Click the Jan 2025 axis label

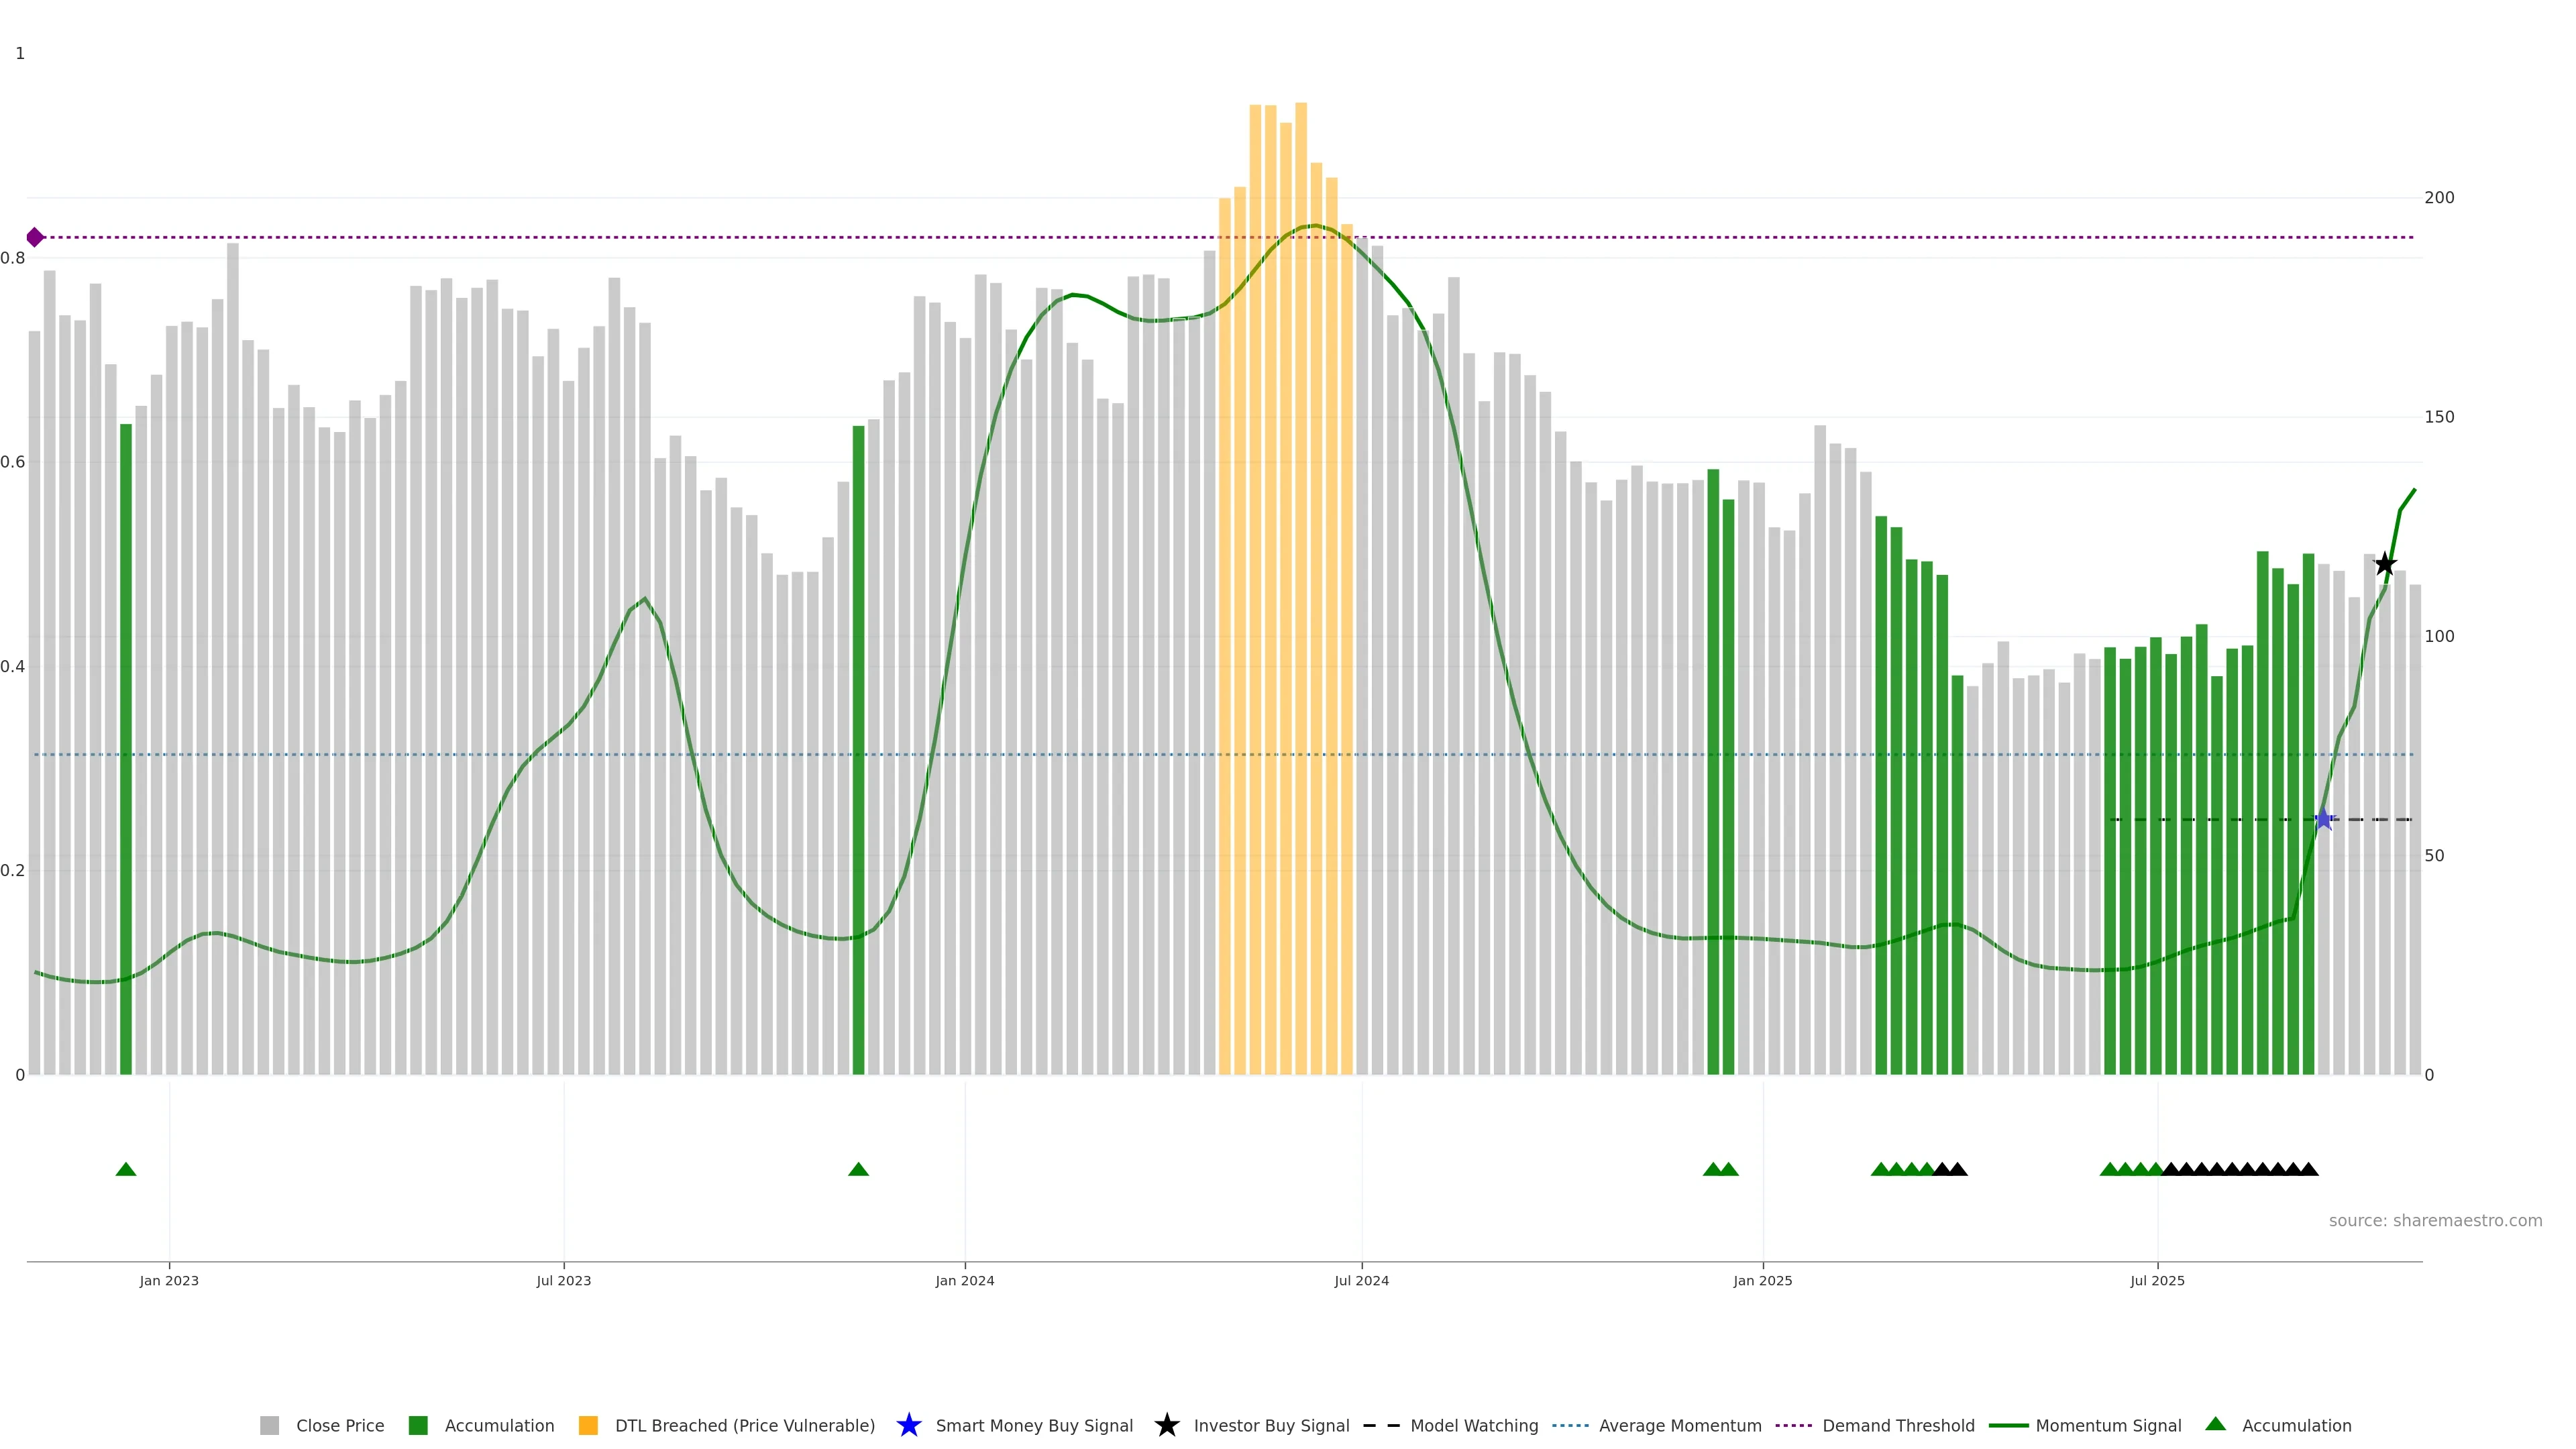tap(1762, 1280)
